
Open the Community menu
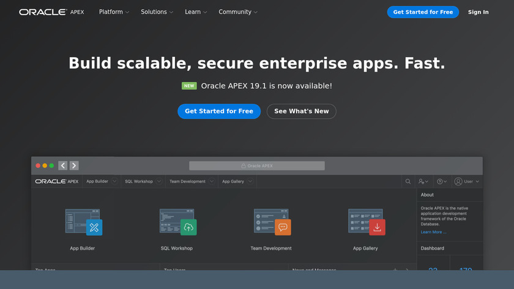point(238,12)
